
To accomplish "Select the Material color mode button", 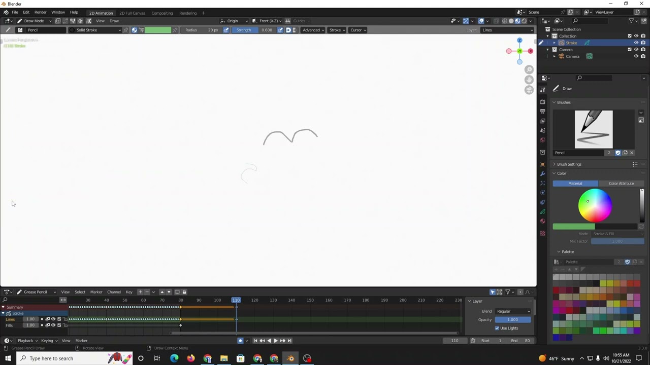I will (575, 184).
